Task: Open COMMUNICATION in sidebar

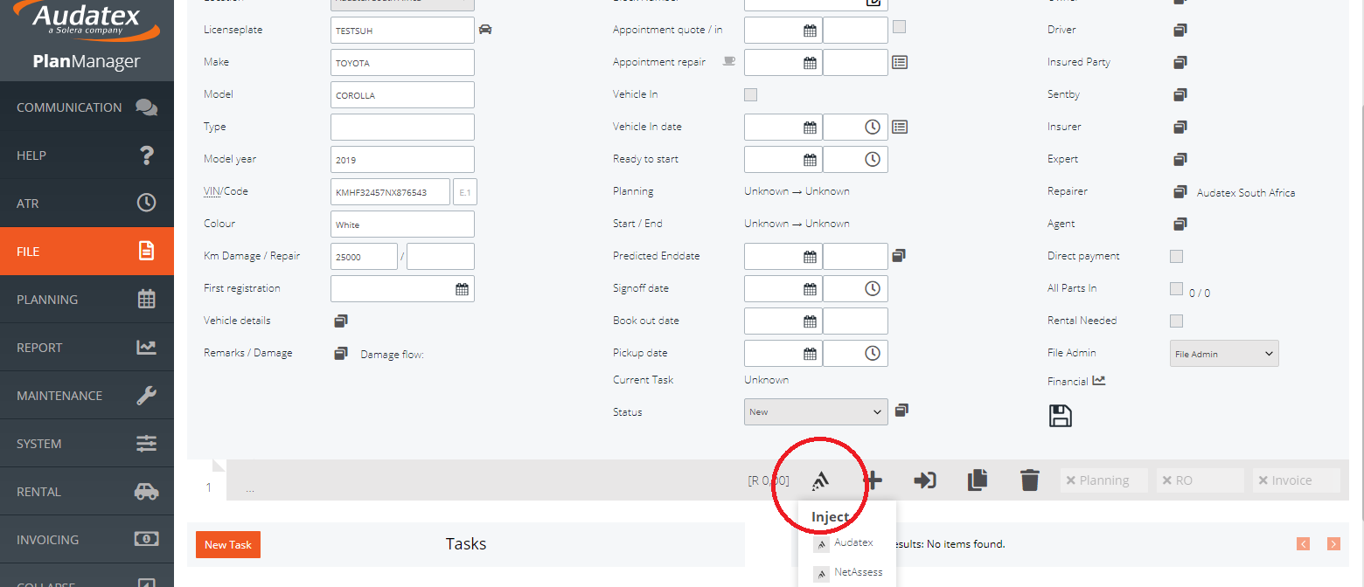Action: 87,107
